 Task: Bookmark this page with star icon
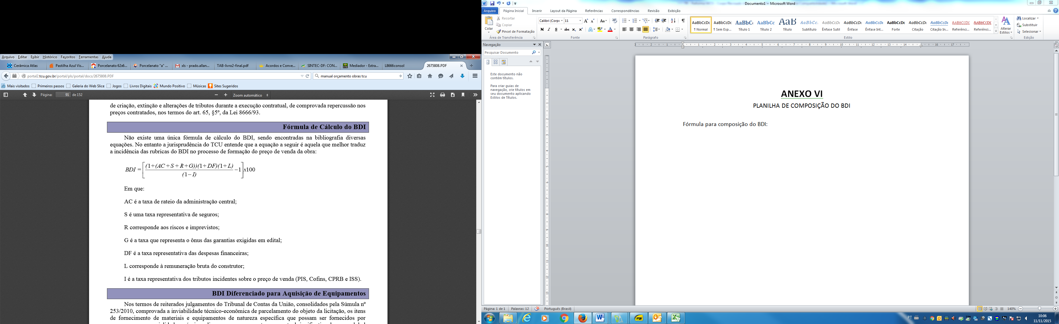[x=409, y=76]
